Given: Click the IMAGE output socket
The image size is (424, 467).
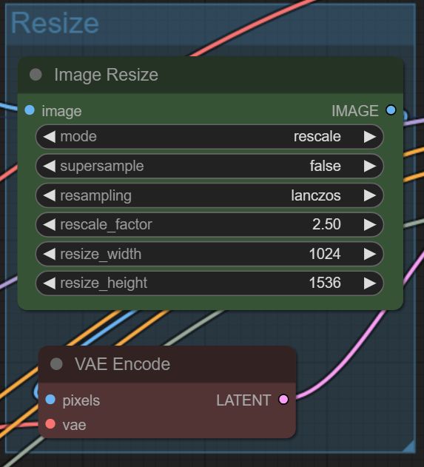Looking at the screenshot, I should coord(391,110).
